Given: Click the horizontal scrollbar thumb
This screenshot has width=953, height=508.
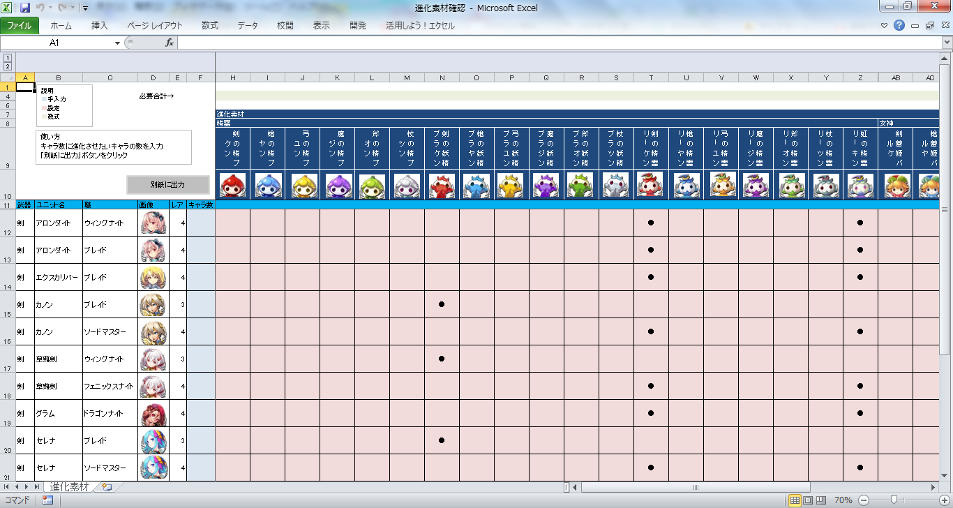Looking at the screenshot, I should pyautogui.click(x=696, y=487).
